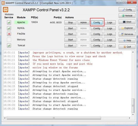Open the Services button

127,34
